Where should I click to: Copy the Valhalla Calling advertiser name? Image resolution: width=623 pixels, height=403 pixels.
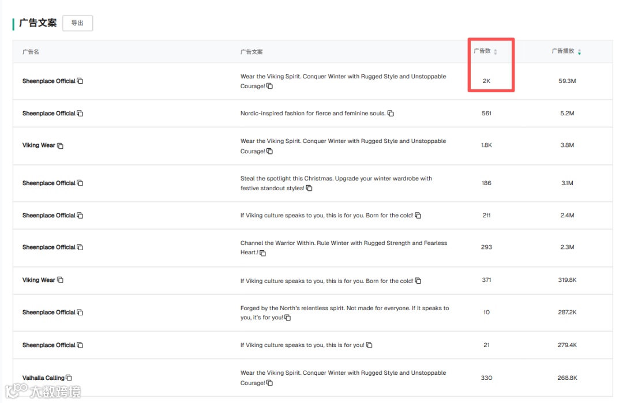tap(69, 378)
